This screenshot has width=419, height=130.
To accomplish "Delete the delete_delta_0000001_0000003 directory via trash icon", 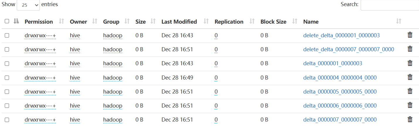I will point(410,35).
